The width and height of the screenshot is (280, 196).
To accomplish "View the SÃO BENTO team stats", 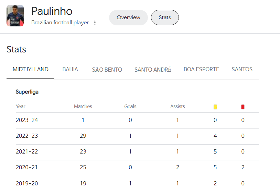I will [x=107, y=69].
